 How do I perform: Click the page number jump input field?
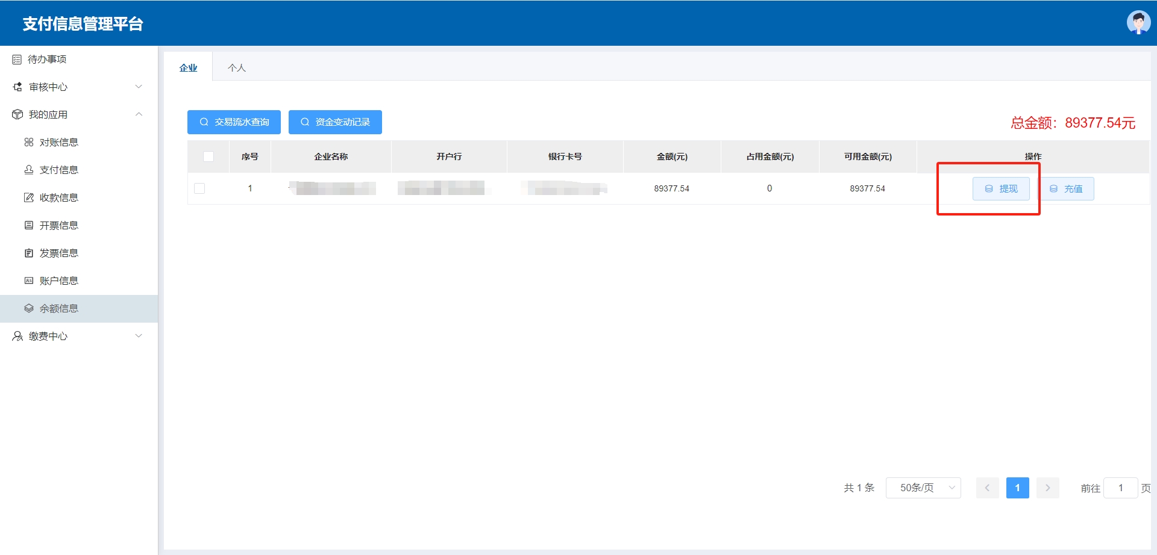(1120, 488)
